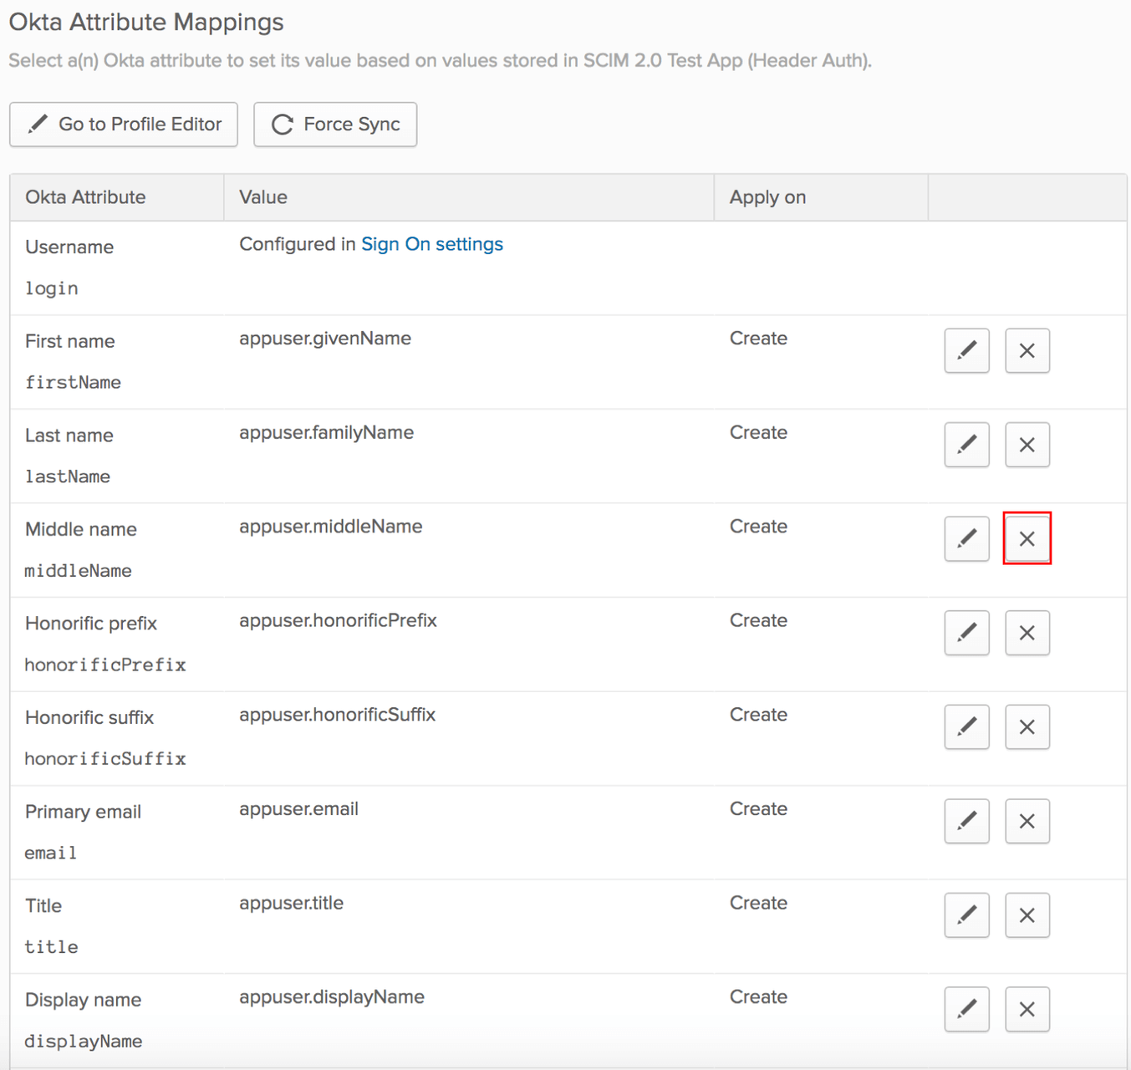Select the appuser.honorificPrefix value
The image size is (1131, 1070).
coord(338,621)
